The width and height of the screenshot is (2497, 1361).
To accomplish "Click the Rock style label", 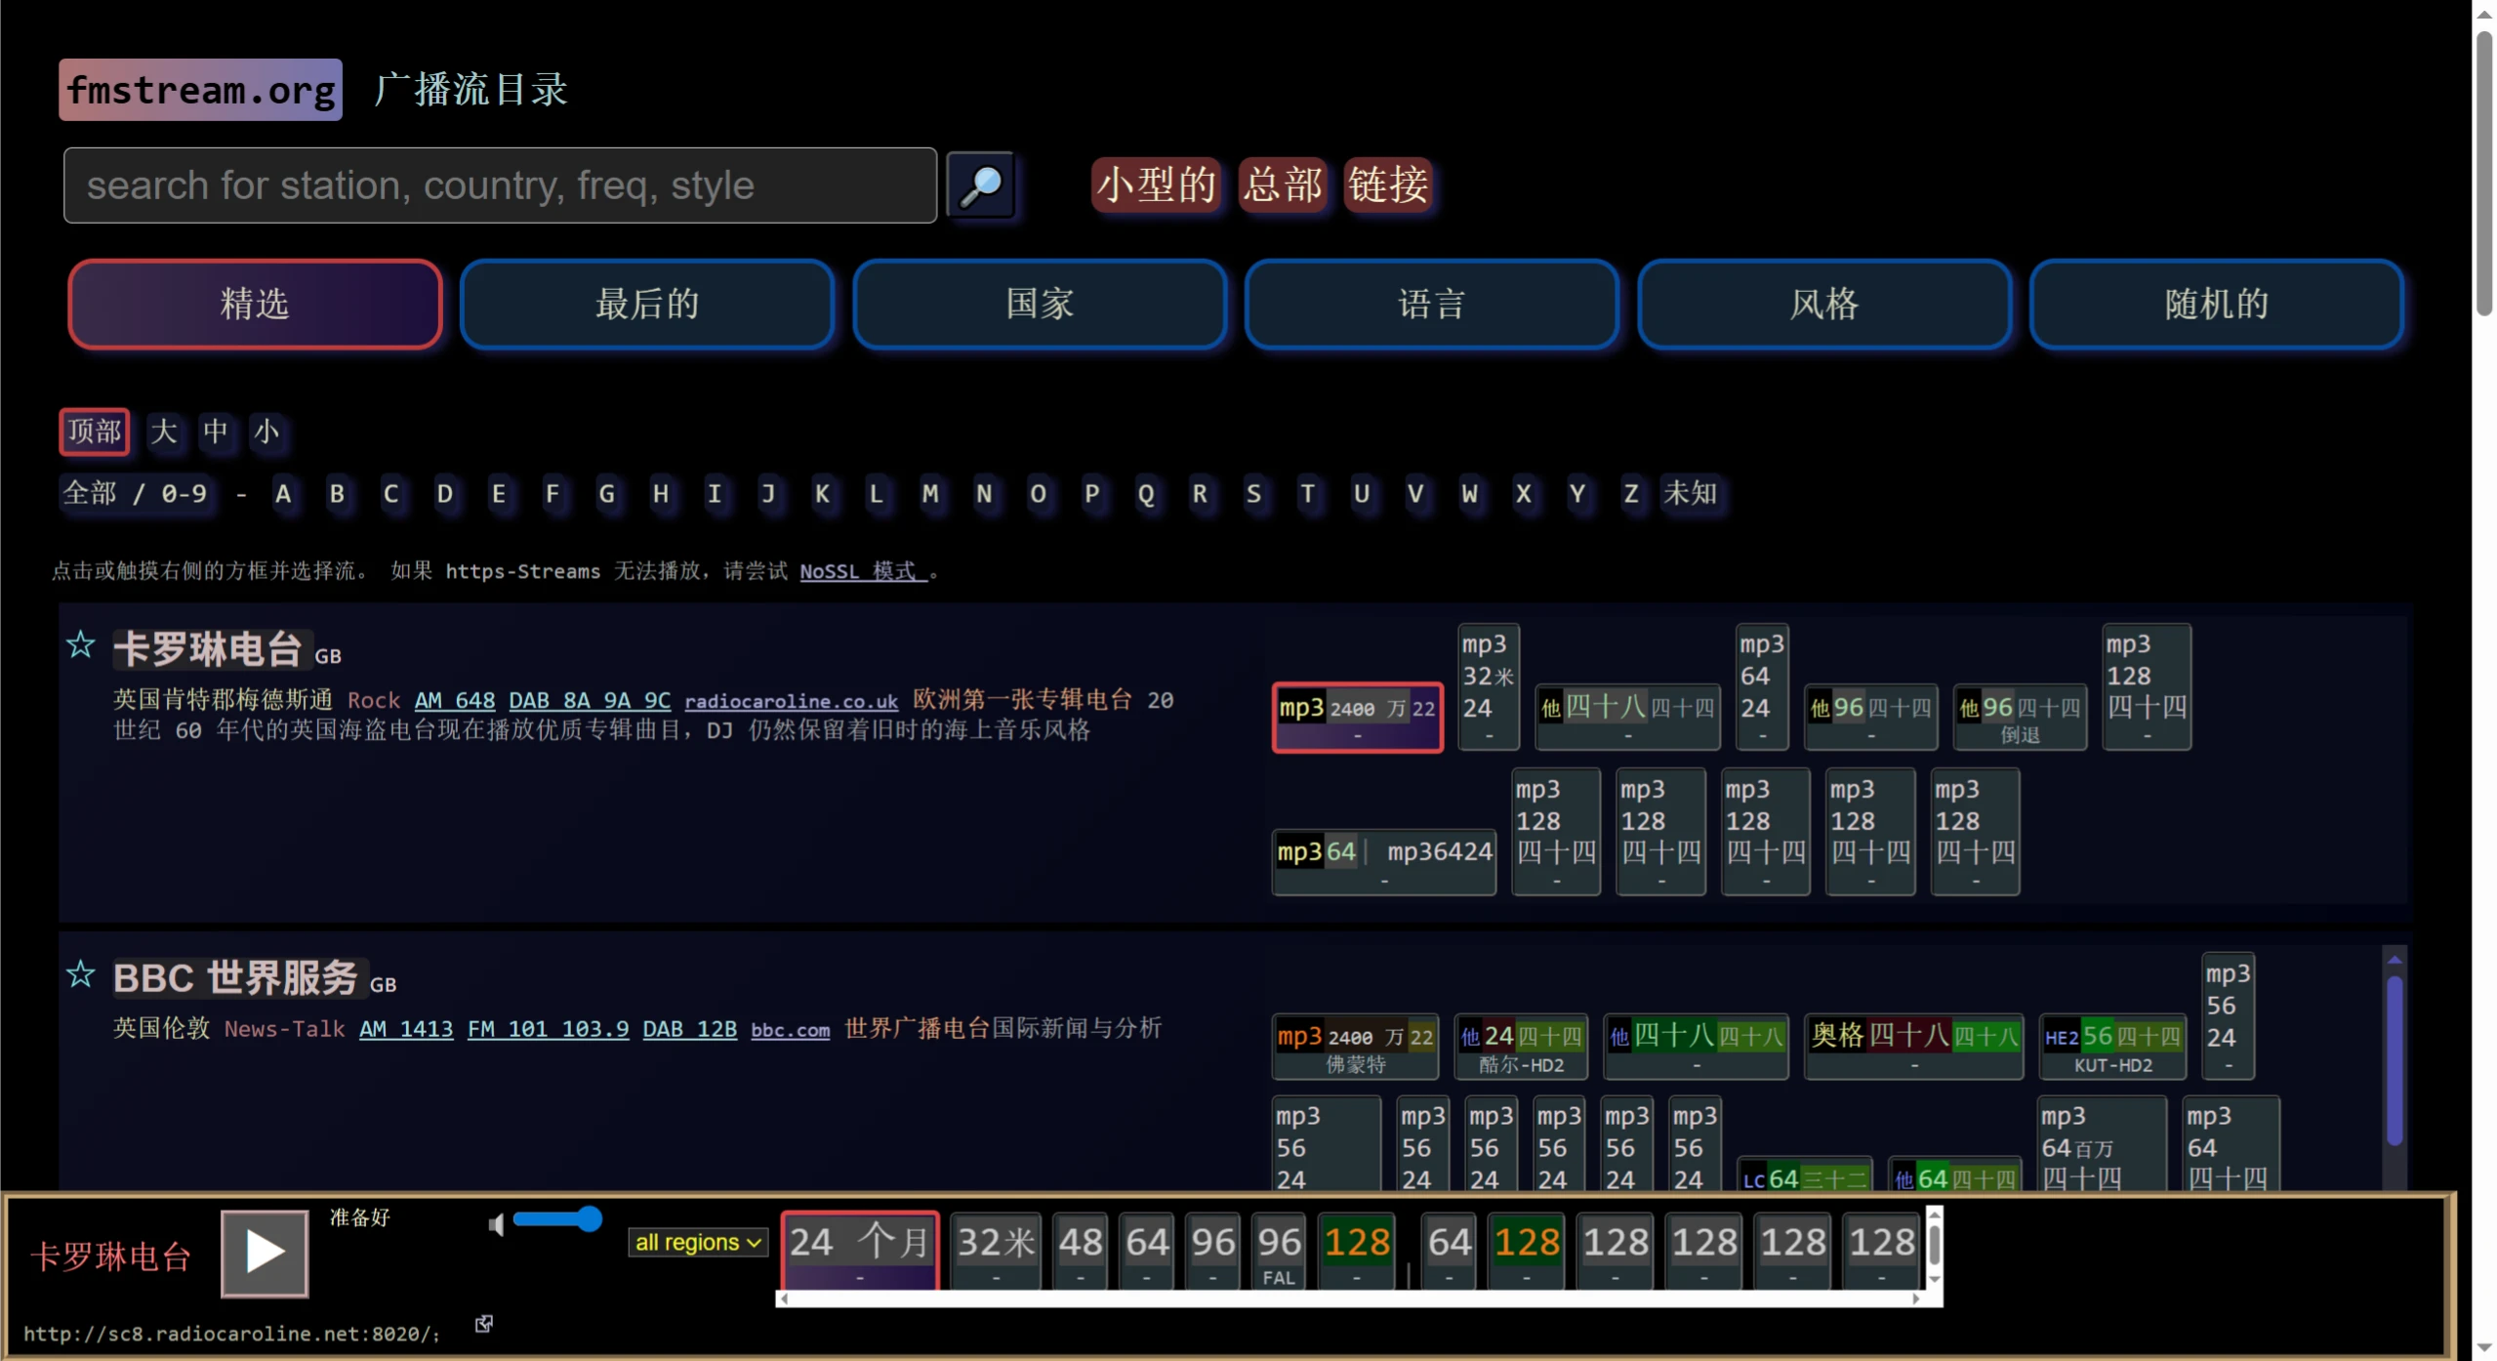I will point(374,700).
